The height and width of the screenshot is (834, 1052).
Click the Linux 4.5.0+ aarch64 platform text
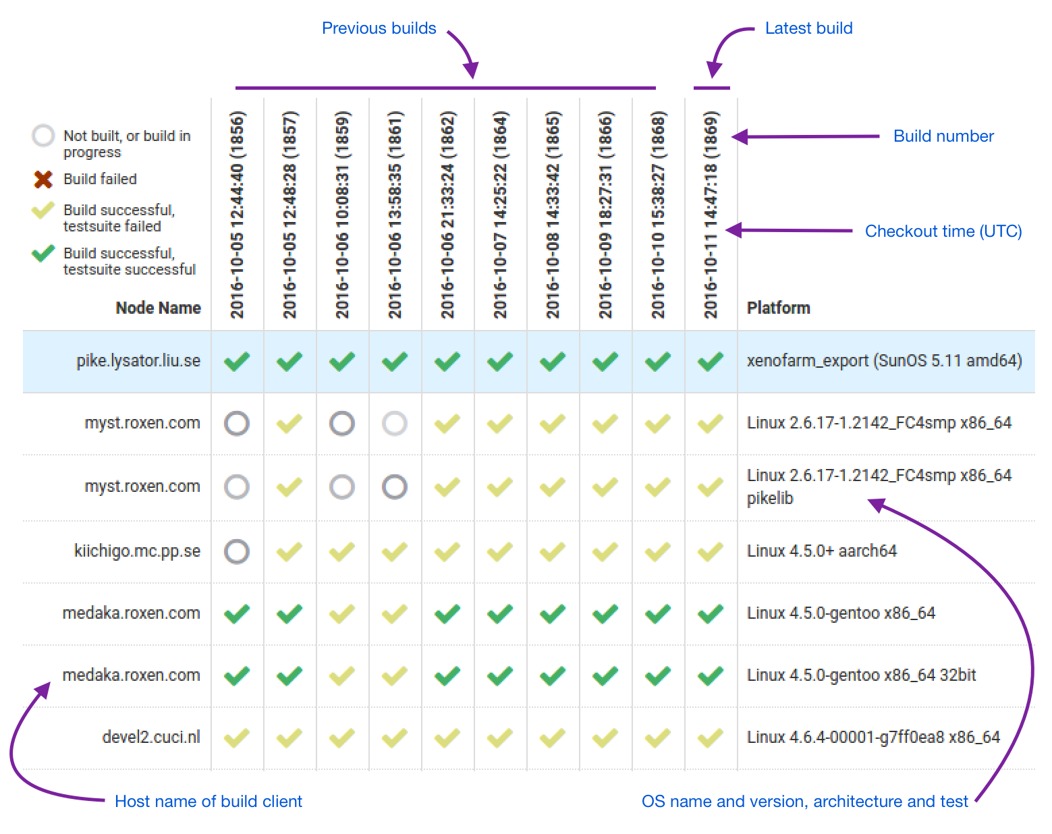tap(821, 551)
